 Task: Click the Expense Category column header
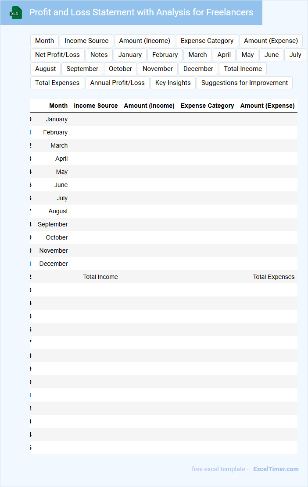point(207,106)
